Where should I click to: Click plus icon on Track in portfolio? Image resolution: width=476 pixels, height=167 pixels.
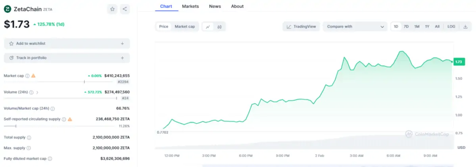coord(122,58)
